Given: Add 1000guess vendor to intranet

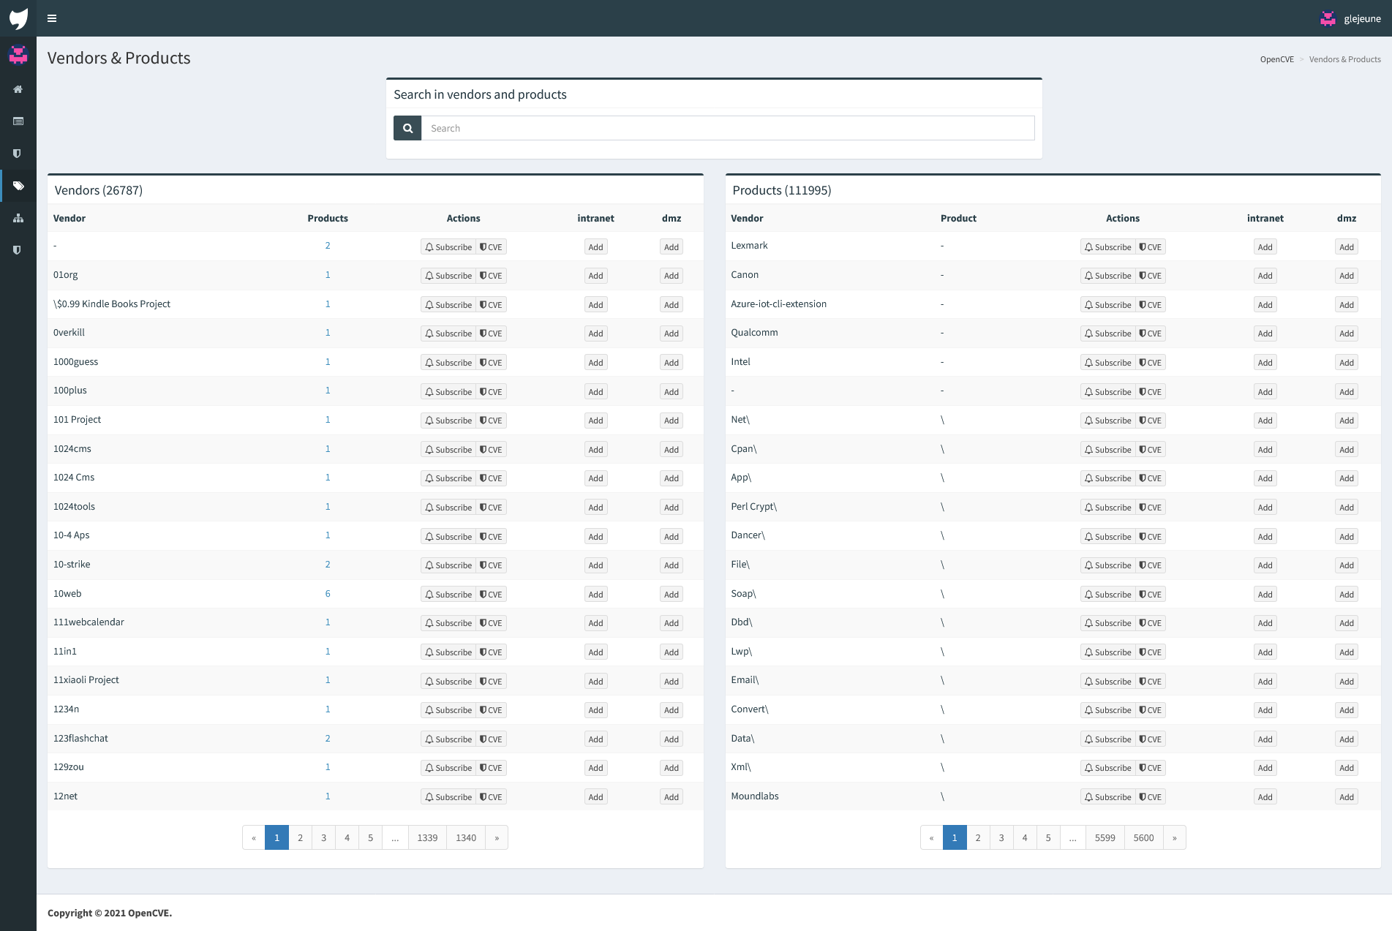Looking at the screenshot, I should [x=596, y=363].
